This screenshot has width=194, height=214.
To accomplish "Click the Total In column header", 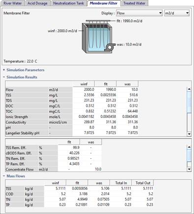I will 121,183.
